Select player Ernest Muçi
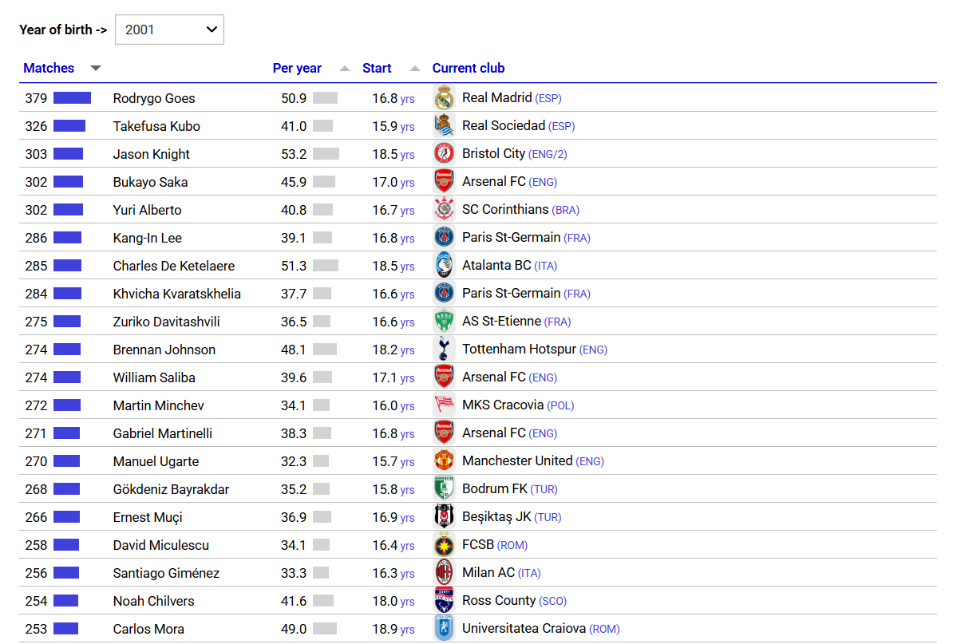 click(148, 518)
